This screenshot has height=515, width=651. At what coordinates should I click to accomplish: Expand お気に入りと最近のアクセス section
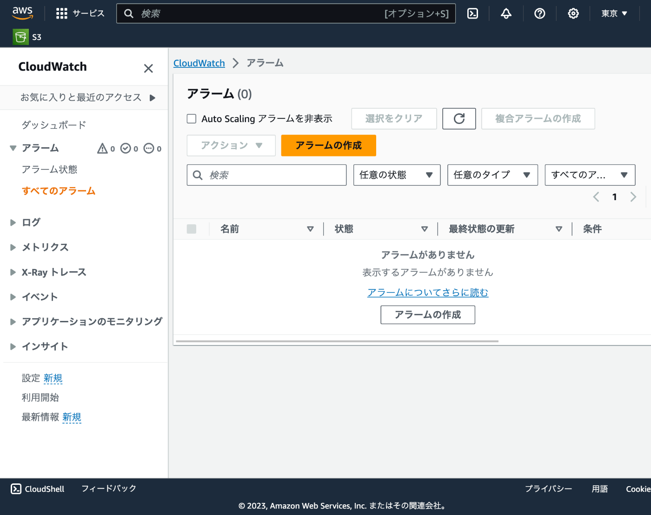pos(153,98)
